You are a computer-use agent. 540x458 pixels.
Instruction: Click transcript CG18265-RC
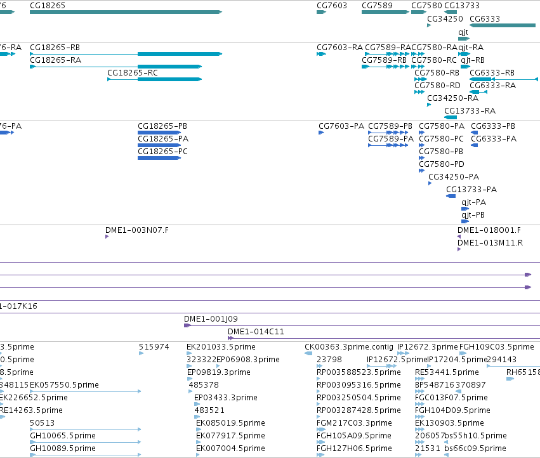[155, 79]
